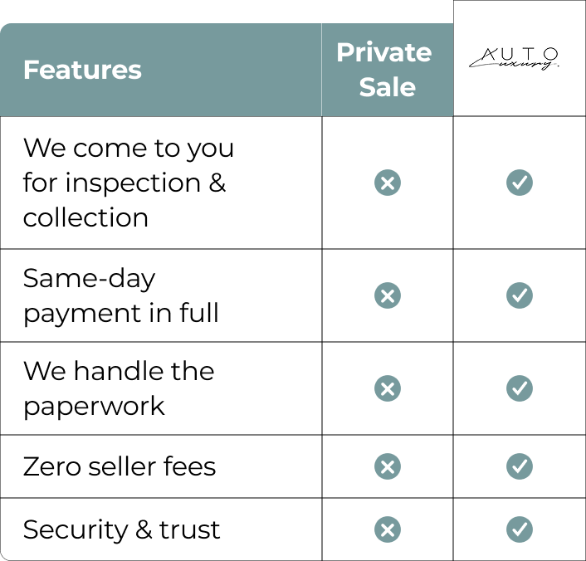Click Auto Luxury checkmark for zero seller fees

pyautogui.click(x=520, y=466)
